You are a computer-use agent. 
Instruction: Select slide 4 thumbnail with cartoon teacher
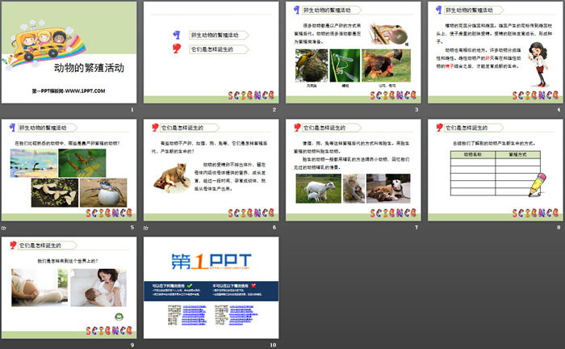[496, 53]
